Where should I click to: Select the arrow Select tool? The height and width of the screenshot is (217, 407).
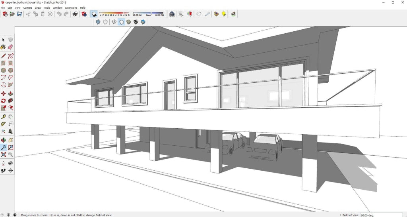[x=3, y=40]
